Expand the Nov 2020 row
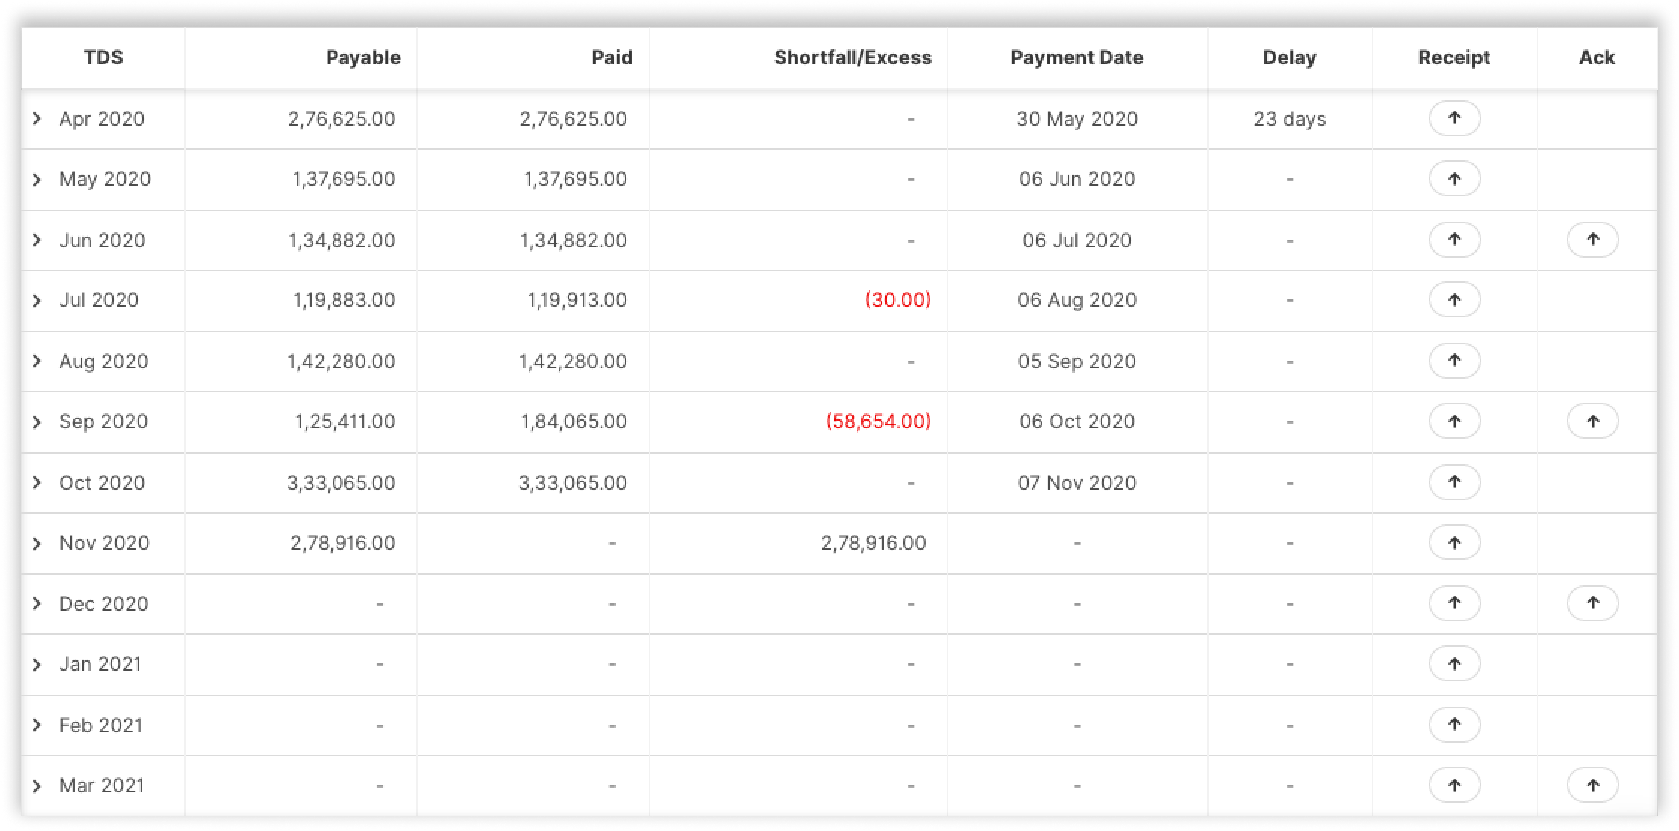Viewport: 1679px width, 831px height. pos(37,544)
